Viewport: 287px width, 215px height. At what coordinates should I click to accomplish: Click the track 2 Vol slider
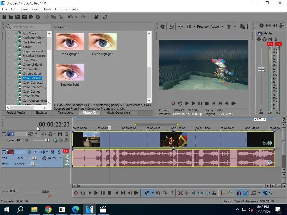(34, 158)
